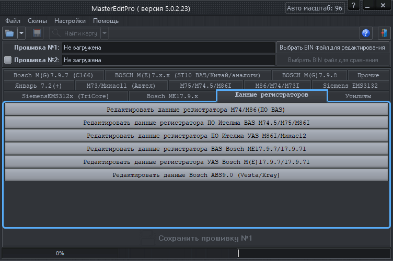393x261 pixels.
Task: Switch to the Январь 7.2(+) tab
Action: 38,85
